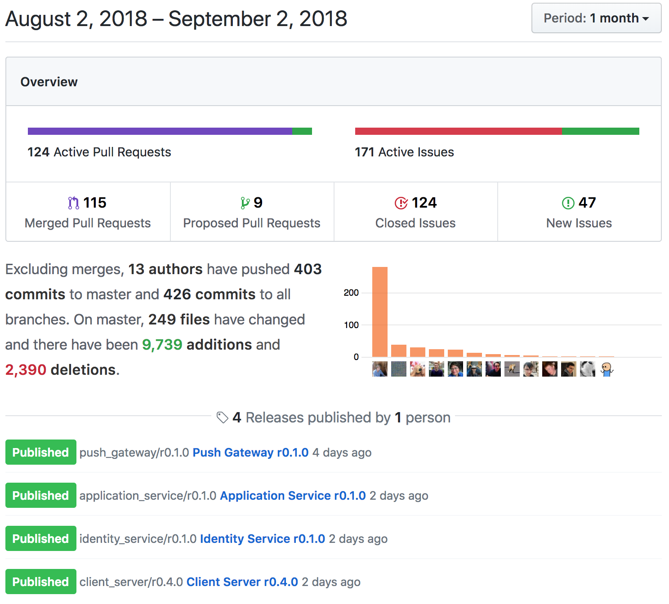The image size is (669, 604).
Task: Click the tag icon beside Releases
Action: pos(222,417)
